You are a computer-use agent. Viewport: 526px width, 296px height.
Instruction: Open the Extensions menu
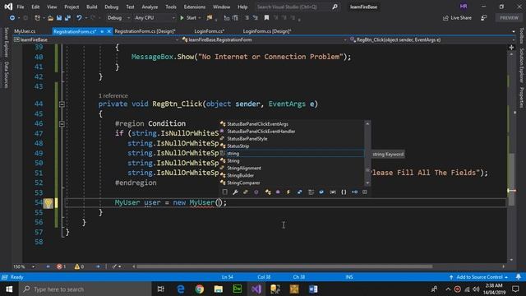pos(195,7)
